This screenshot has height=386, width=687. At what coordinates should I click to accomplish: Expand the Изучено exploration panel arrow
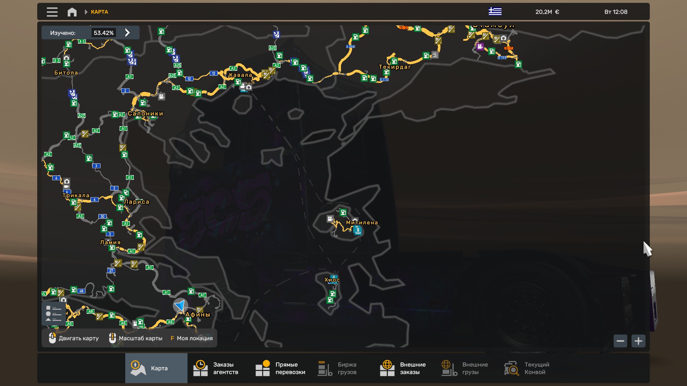pyautogui.click(x=127, y=33)
